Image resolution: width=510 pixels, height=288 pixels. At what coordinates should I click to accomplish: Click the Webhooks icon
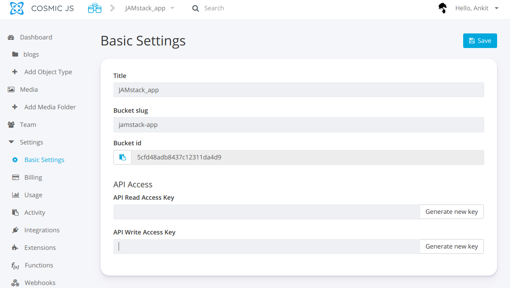15,283
